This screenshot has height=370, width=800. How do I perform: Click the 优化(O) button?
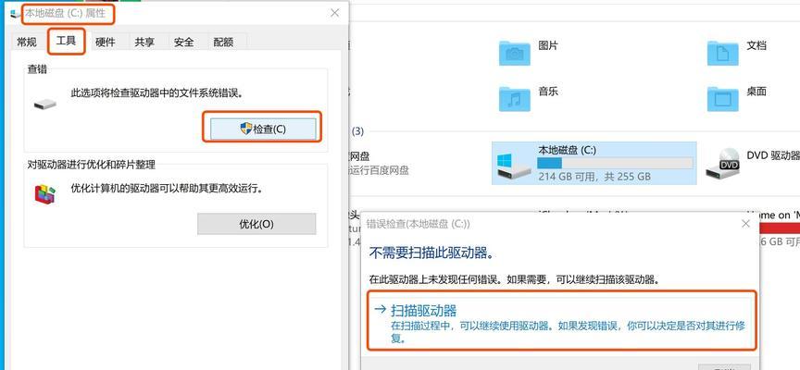coord(256,224)
